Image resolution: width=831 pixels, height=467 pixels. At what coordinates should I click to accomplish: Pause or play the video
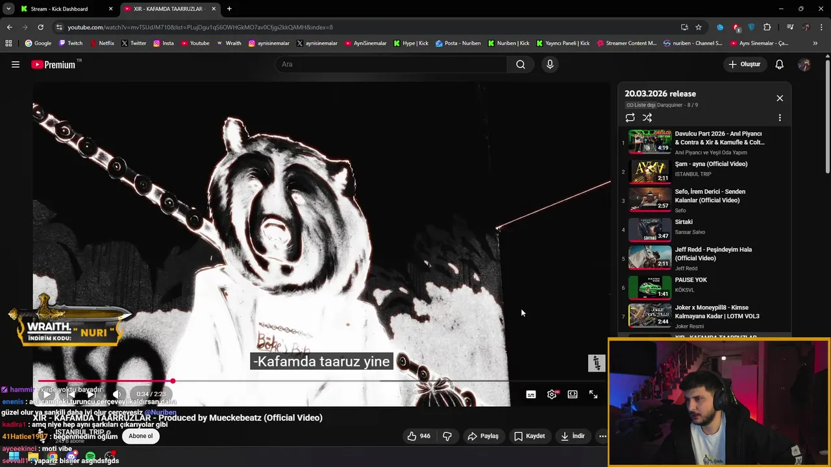coord(47,394)
